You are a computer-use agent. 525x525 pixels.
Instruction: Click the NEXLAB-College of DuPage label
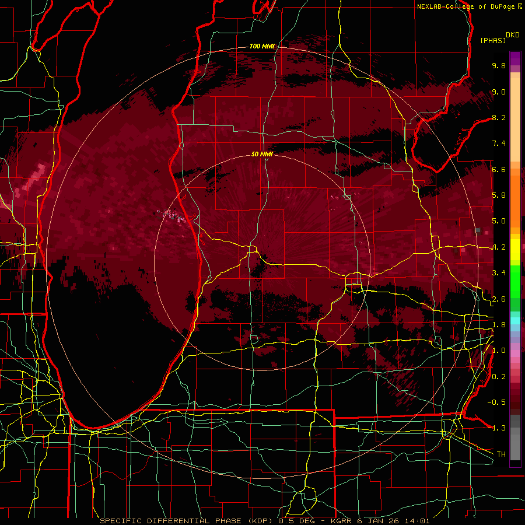pyautogui.click(x=467, y=6)
